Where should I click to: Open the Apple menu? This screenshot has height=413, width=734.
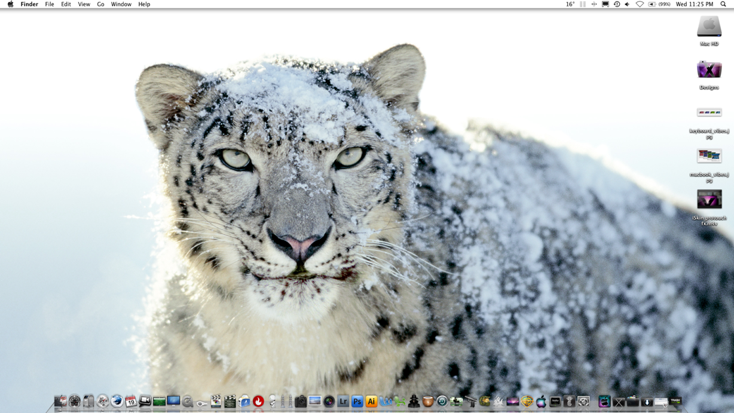tap(10, 4)
